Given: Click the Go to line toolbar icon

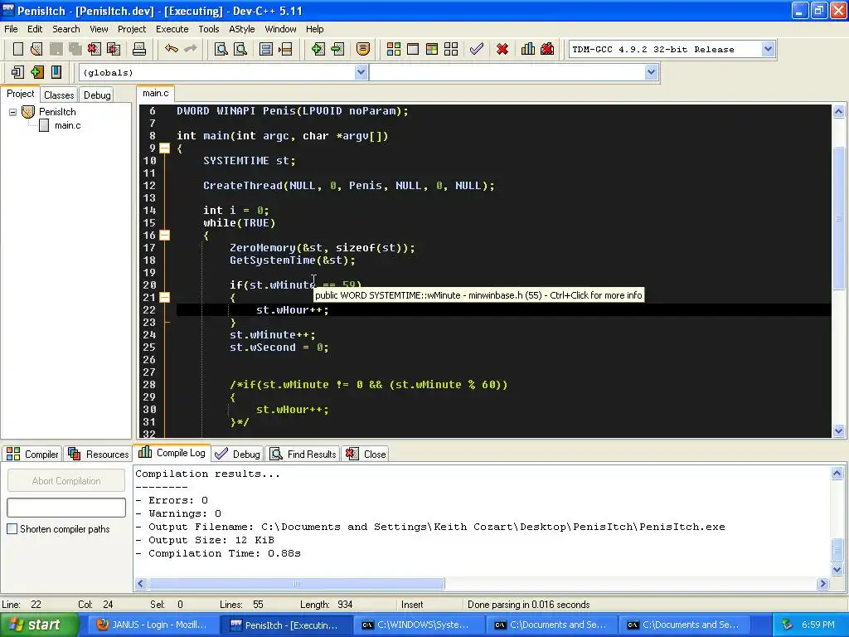Looking at the screenshot, I should pyautogui.click(x=285, y=49).
